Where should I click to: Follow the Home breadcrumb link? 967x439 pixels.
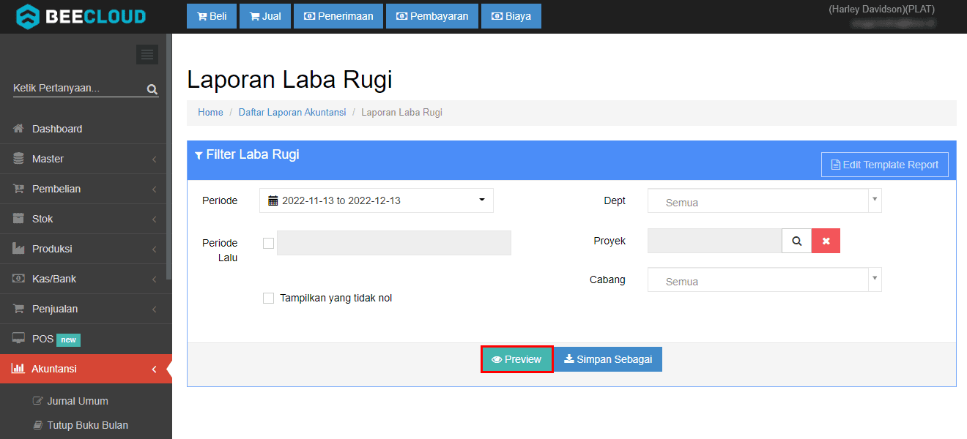pyautogui.click(x=210, y=113)
